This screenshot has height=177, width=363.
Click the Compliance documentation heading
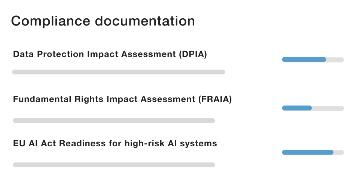pos(103,21)
